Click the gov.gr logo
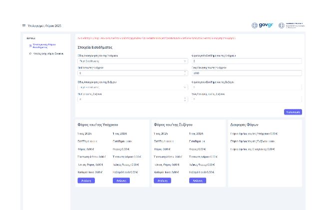The height and width of the screenshot is (210, 324). [x=263, y=25]
